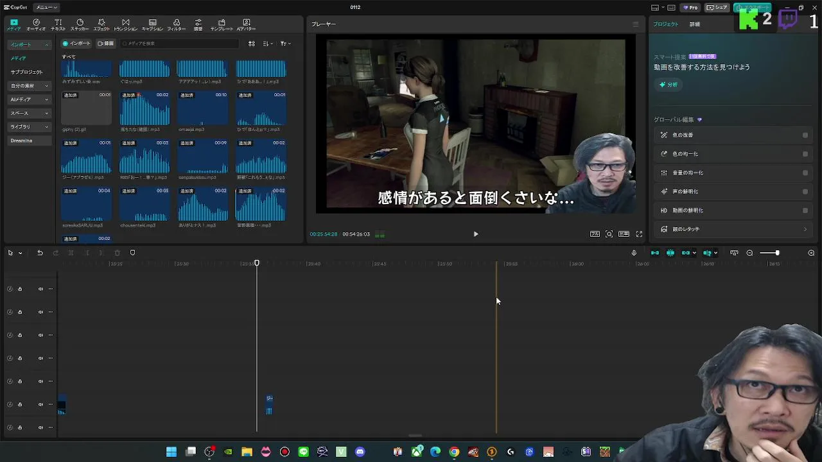
Task: Lock the topmost timeline track
Action: (20, 289)
